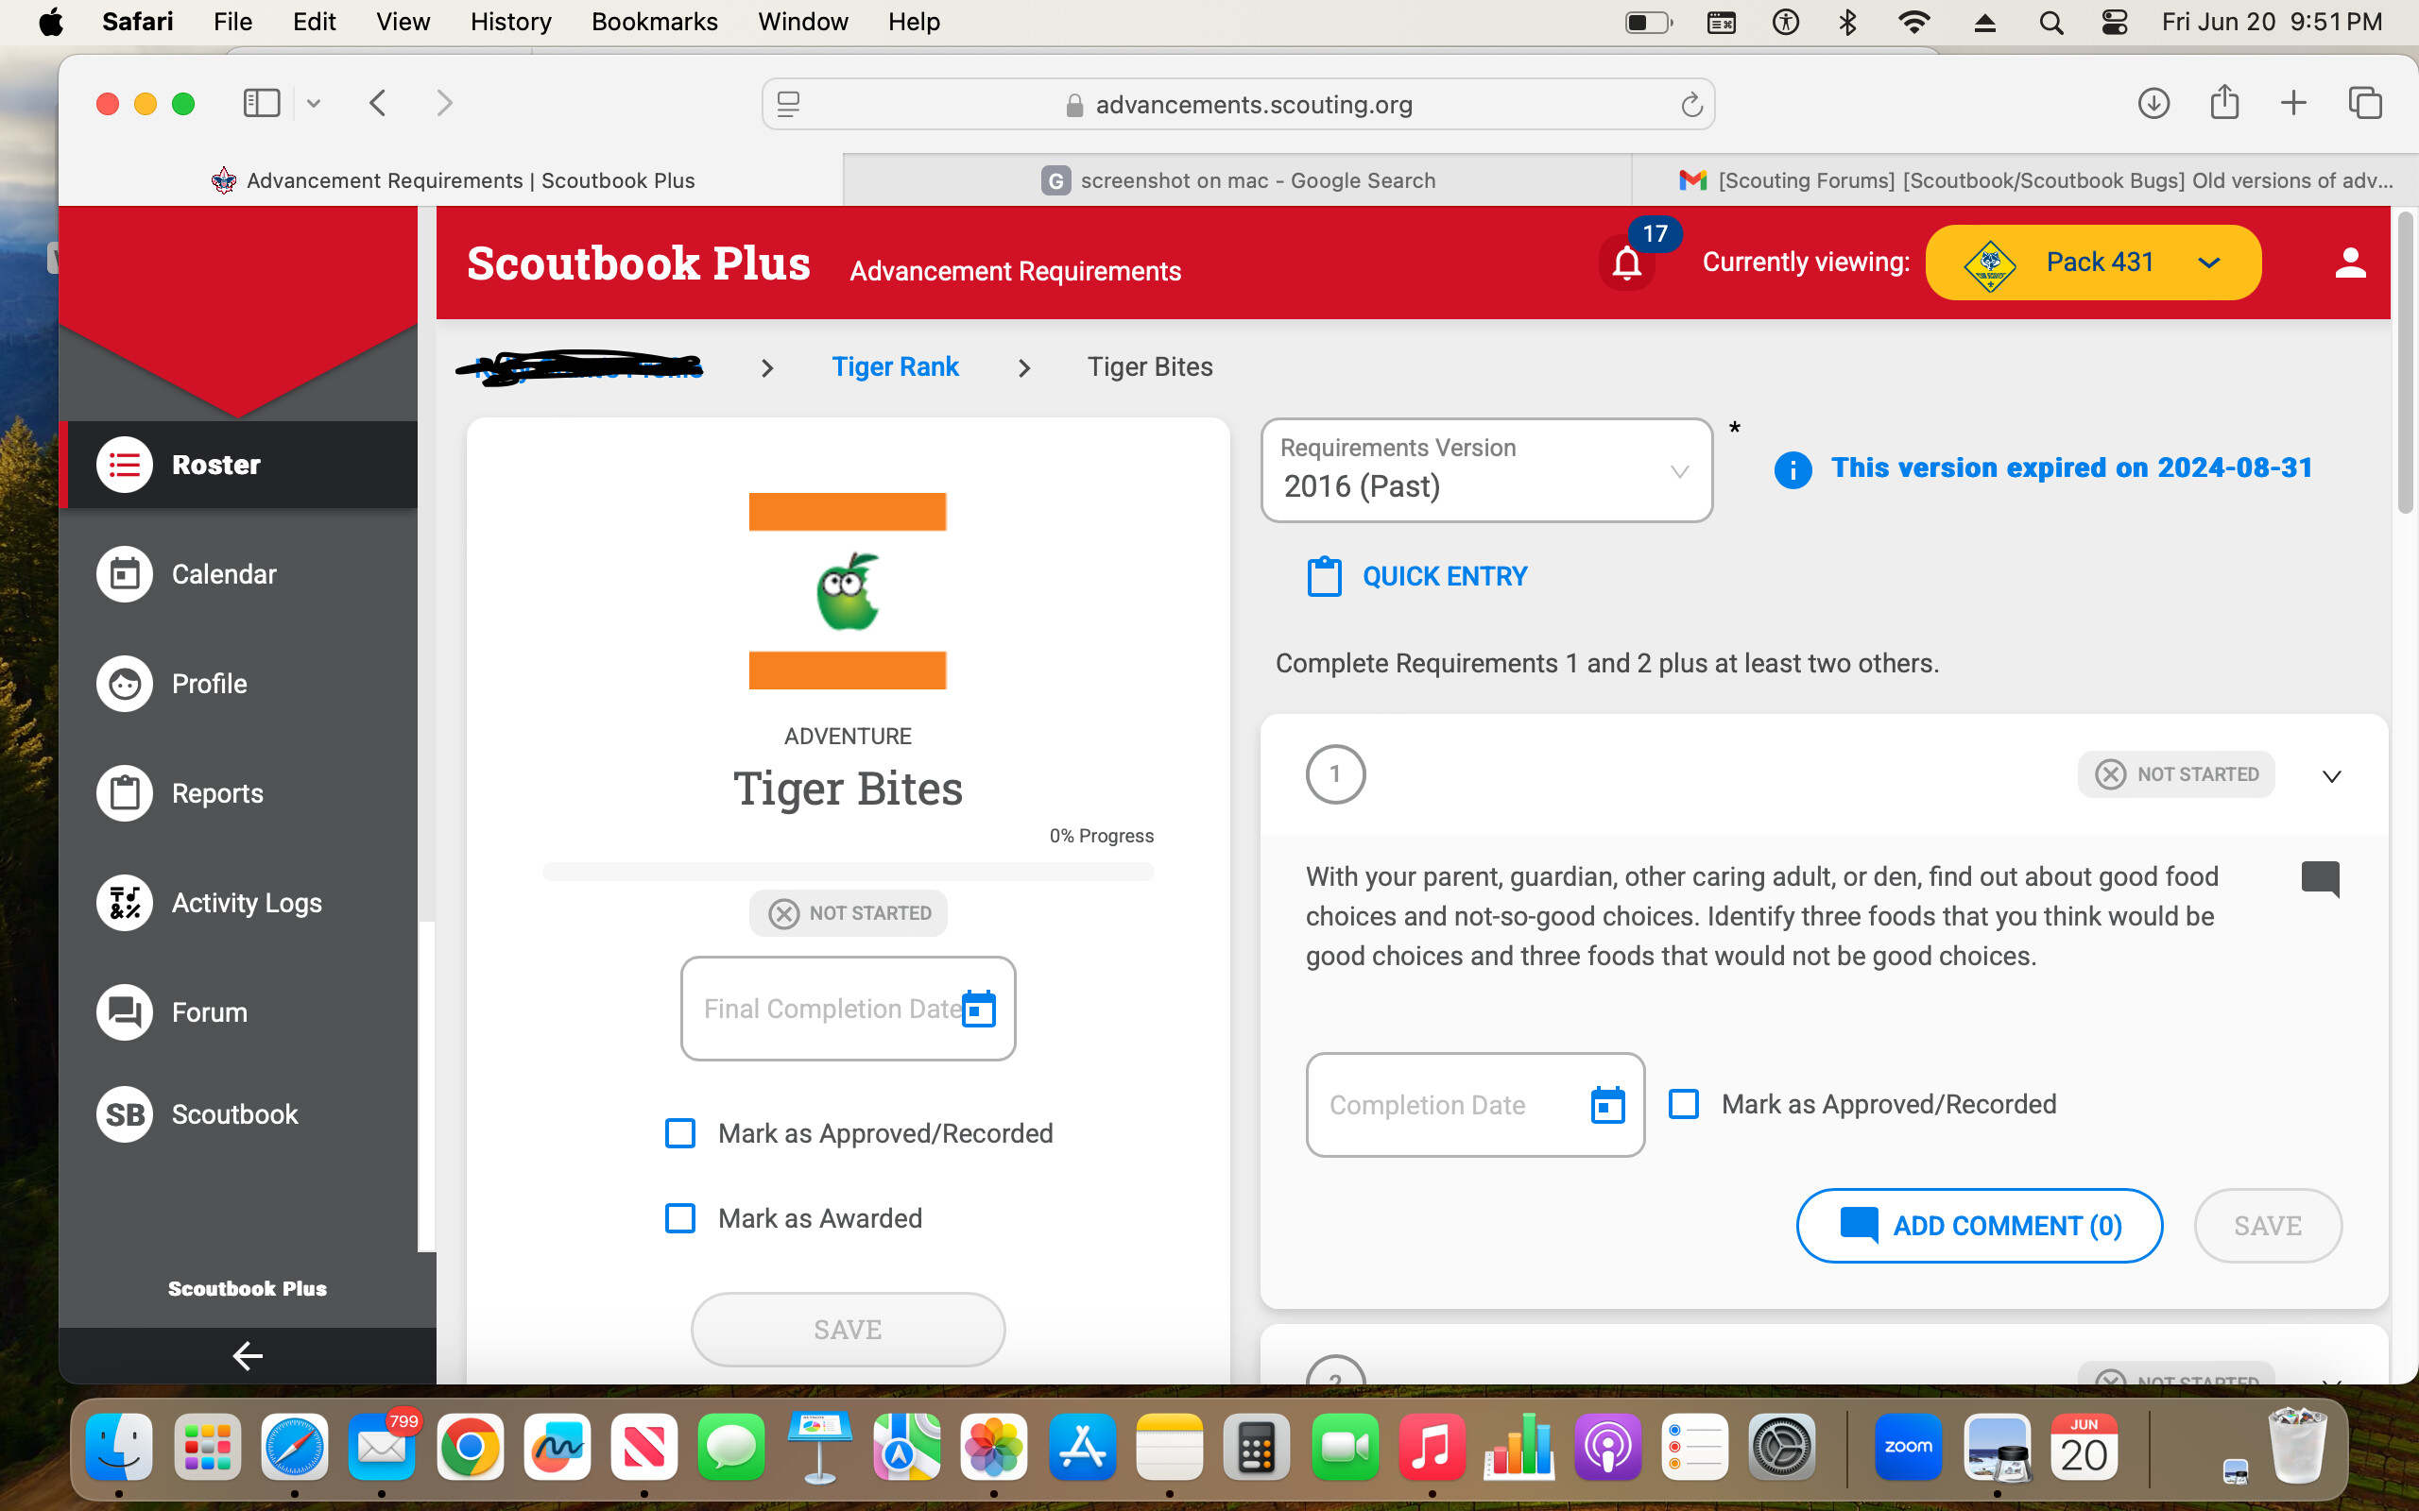
Task: Open the notifications bell with 17 badge
Action: point(1627,263)
